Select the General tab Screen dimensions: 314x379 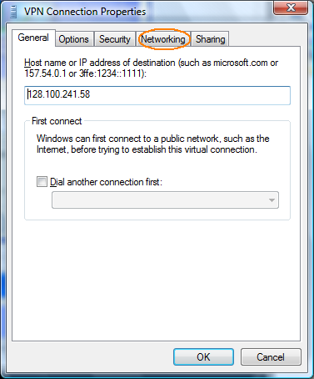[33, 38]
